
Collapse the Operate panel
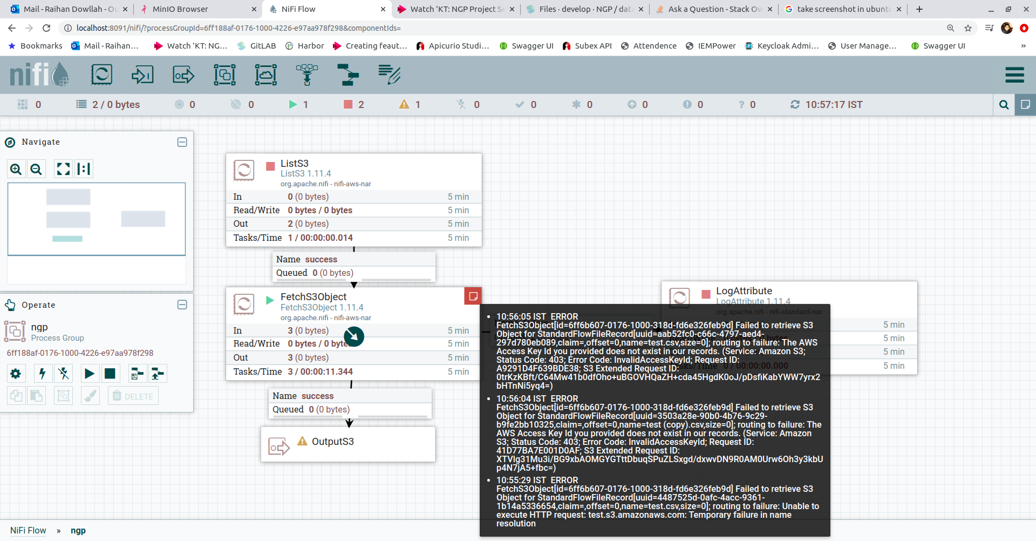tap(182, 305)
